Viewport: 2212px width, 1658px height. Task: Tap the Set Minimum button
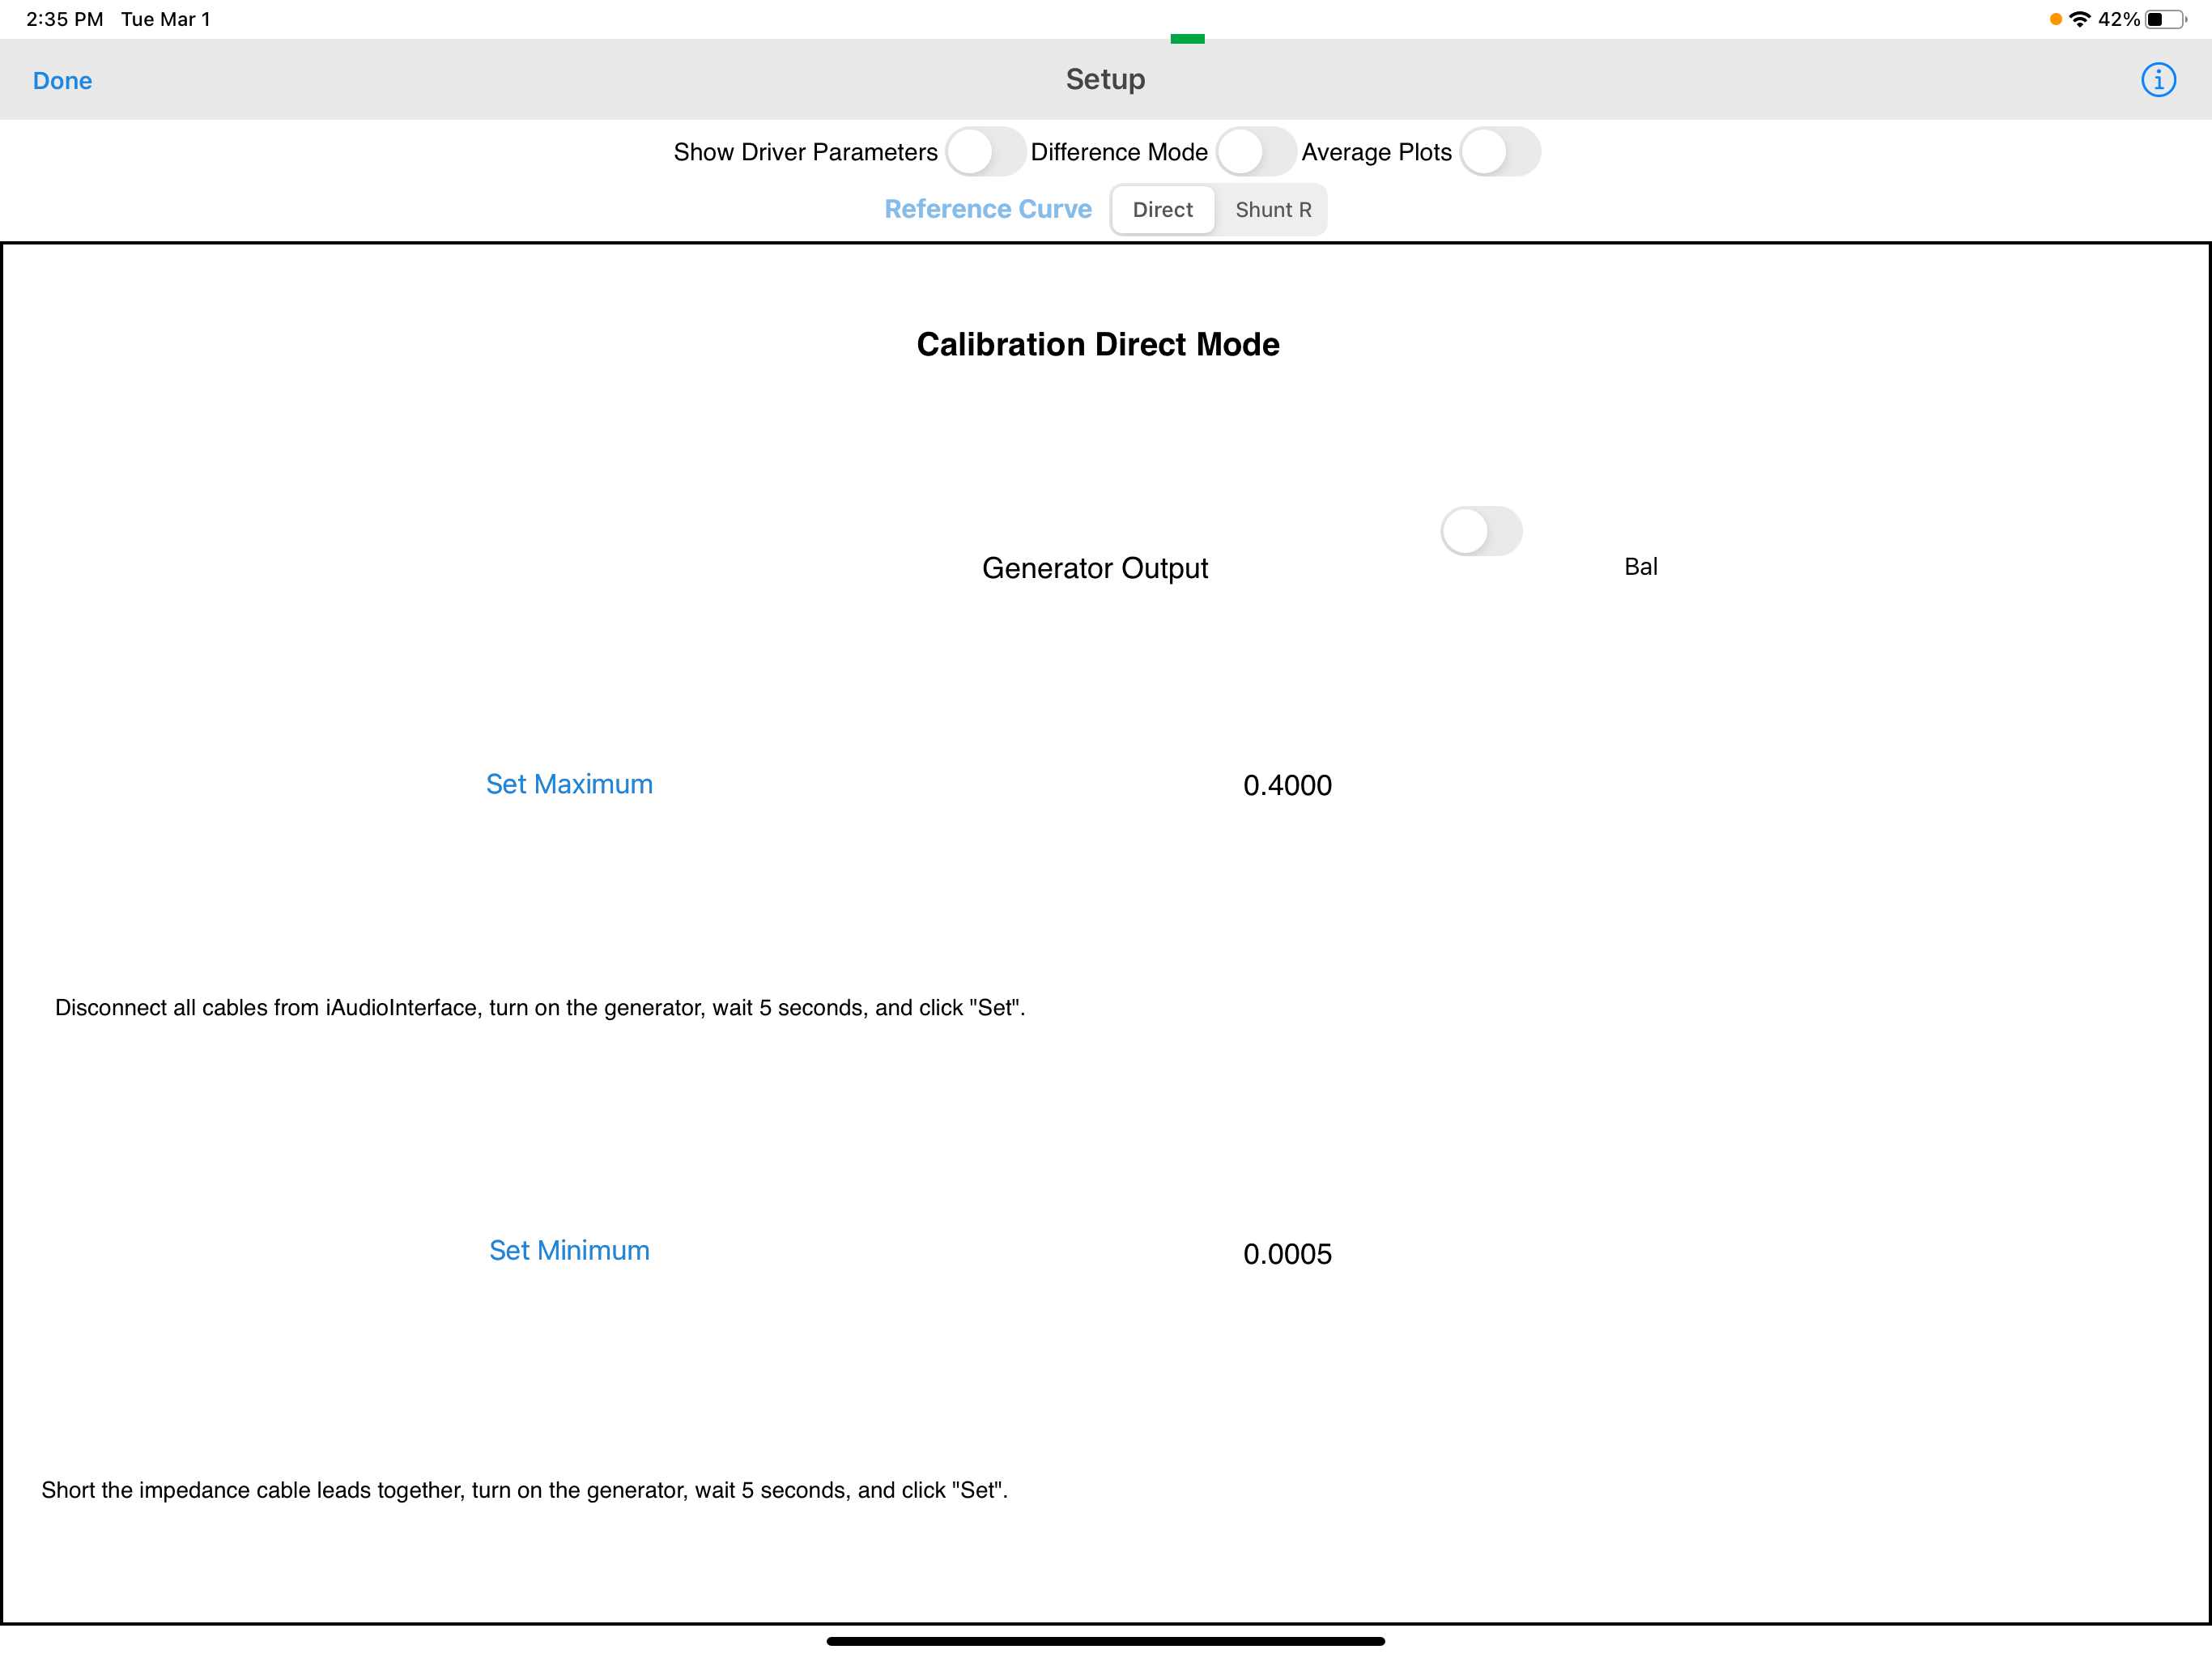[x=569, y=1250]
